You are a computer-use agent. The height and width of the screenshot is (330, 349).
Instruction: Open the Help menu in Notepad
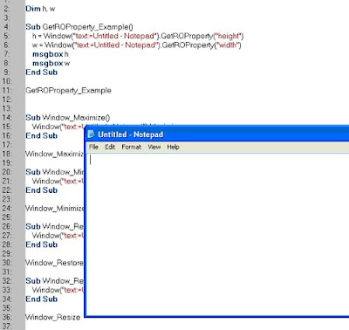173,147
